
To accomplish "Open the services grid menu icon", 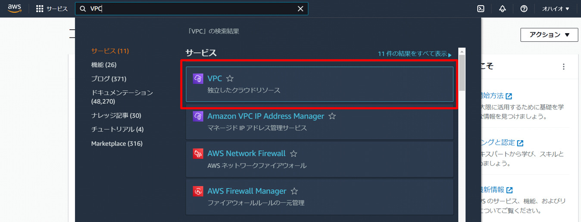I will coord(40,9).
